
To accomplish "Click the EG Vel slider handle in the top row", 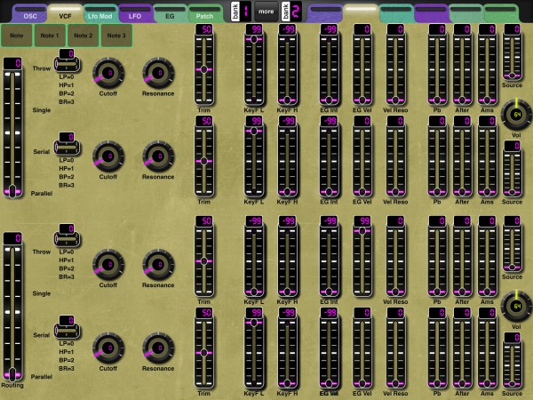I will point(362,100).
